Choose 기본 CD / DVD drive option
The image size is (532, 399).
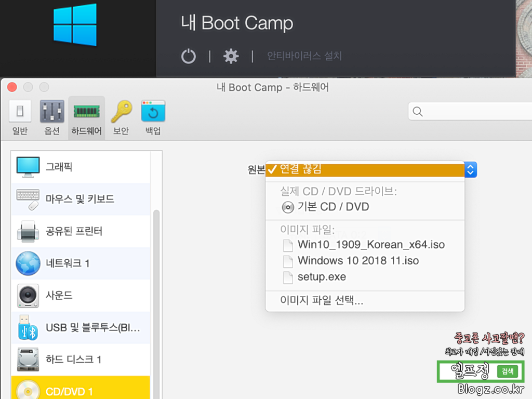pyautogui.click(x=365, y=207)
